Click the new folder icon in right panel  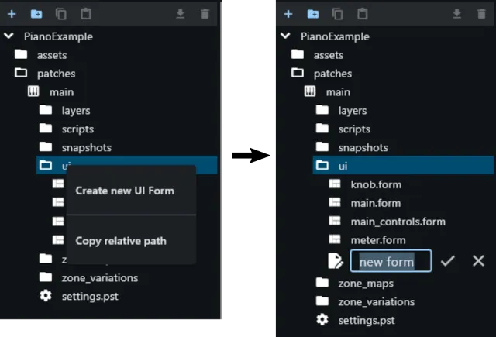click(x=313, y=14)
